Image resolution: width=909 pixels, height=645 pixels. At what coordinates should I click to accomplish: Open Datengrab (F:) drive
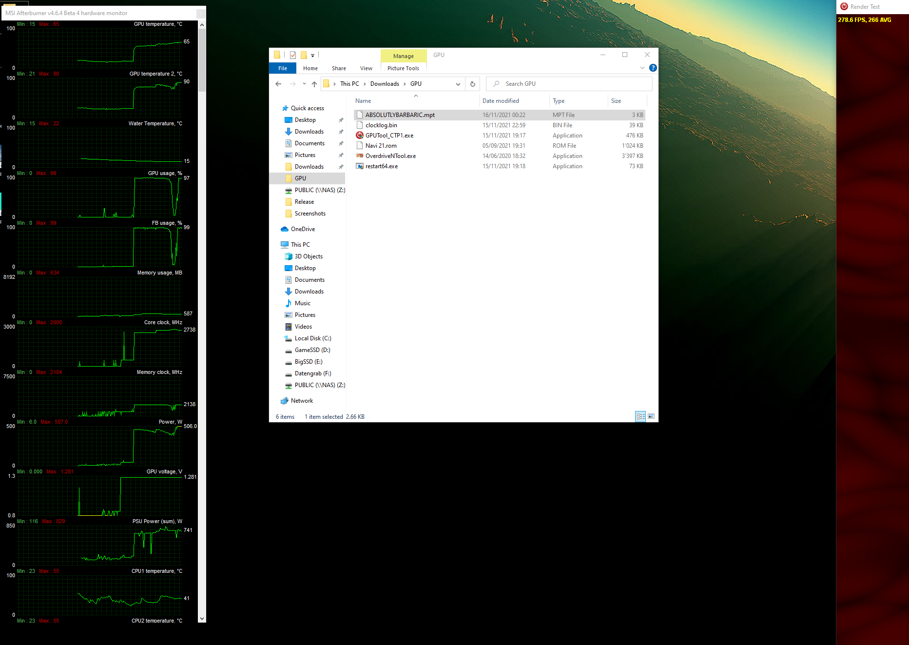312,373
